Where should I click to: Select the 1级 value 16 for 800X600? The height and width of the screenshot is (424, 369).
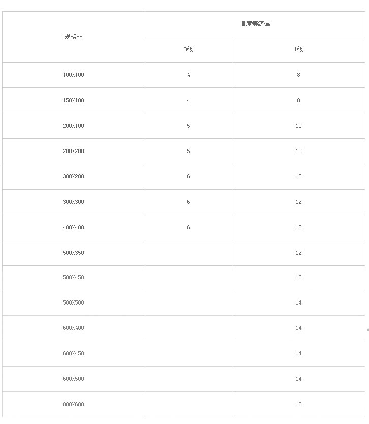298,405
